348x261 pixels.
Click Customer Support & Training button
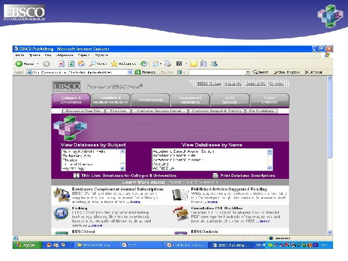(x=217, y=111)
